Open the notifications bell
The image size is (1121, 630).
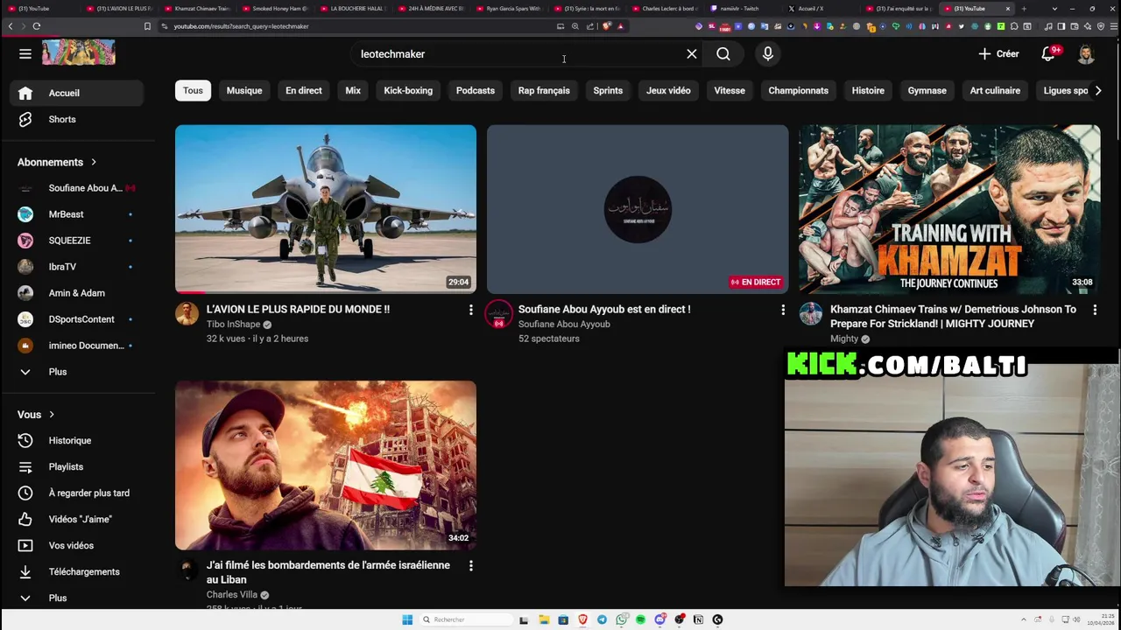[x=1048, y=54]
